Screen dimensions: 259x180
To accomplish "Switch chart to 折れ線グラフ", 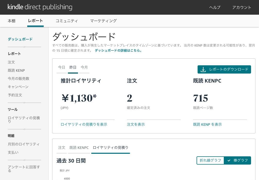I will coord(210,160).
